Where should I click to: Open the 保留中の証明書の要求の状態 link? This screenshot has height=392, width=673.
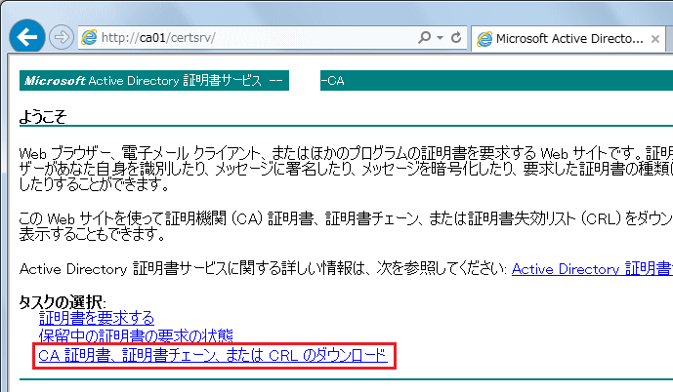tap(136, 335)
